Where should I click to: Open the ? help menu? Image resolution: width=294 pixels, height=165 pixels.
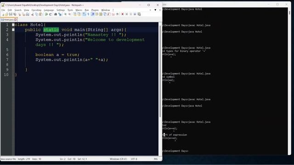pyautogui.click(x=113, y=10)
